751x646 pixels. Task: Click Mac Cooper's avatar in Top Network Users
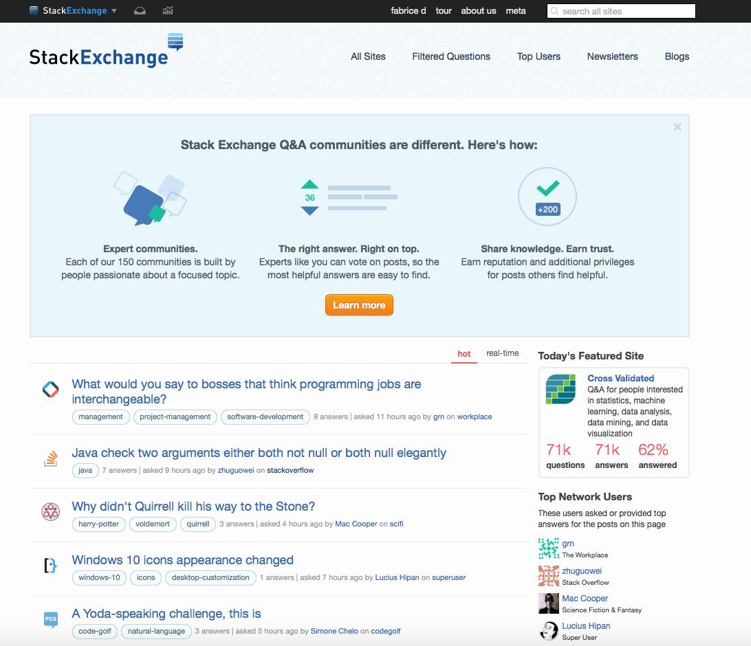pos(548,603)
